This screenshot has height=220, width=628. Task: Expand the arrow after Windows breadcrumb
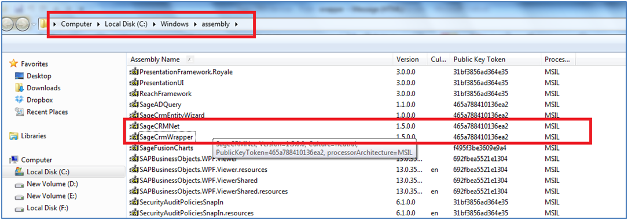pyautogui.click(x=195, y=24)
